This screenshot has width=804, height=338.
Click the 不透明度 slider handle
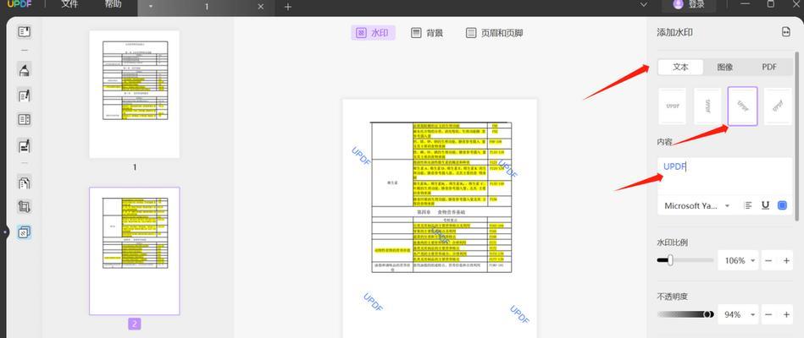tap(708, 314)
